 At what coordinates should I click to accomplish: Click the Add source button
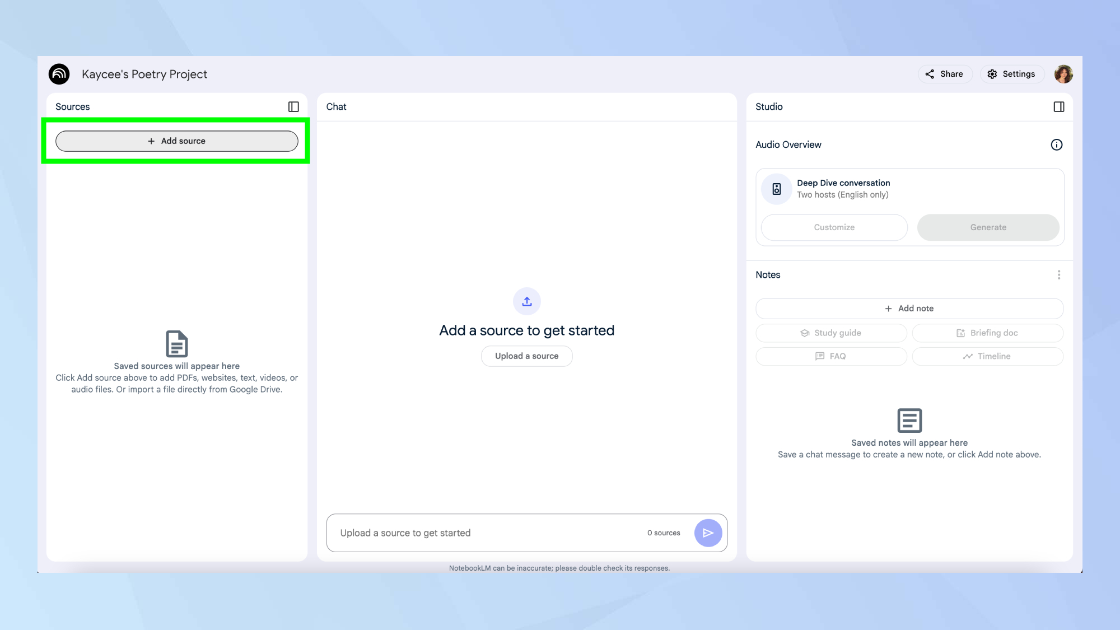pyautogui.click(x=176, y=141)
